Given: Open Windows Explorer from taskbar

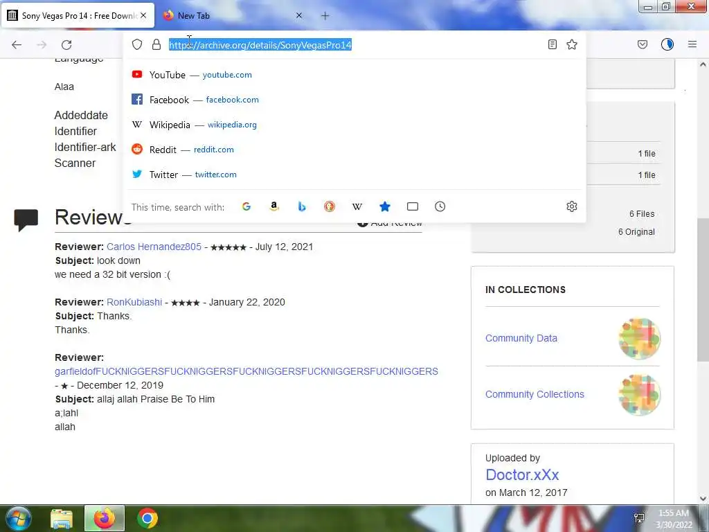Looking at the screenshot, I should pos(62,518).
